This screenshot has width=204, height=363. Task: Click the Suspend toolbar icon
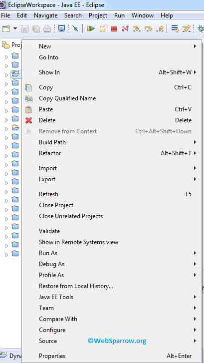(x=102, y=28)
